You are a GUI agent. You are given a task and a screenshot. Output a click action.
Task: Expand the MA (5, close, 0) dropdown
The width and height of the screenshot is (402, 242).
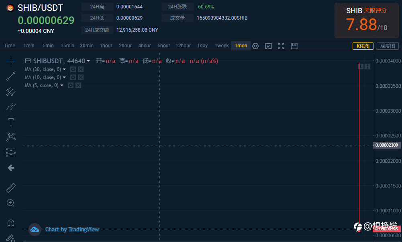coord(62,85)
